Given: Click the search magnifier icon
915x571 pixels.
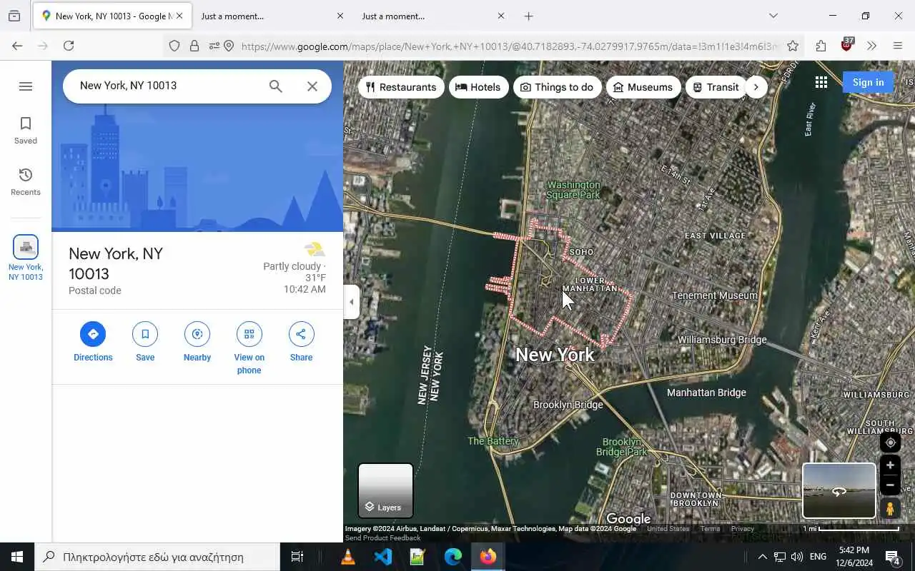Looking at the screenshot, I should [x=276, y=86].
